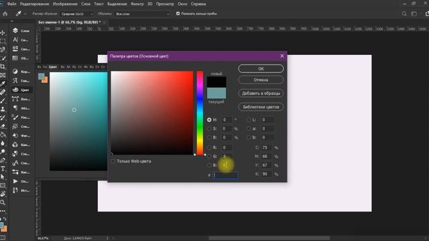Screen dimensions: 429x241
Task: Open the Кис… brushes panel icon
Action: coord(15,172)
